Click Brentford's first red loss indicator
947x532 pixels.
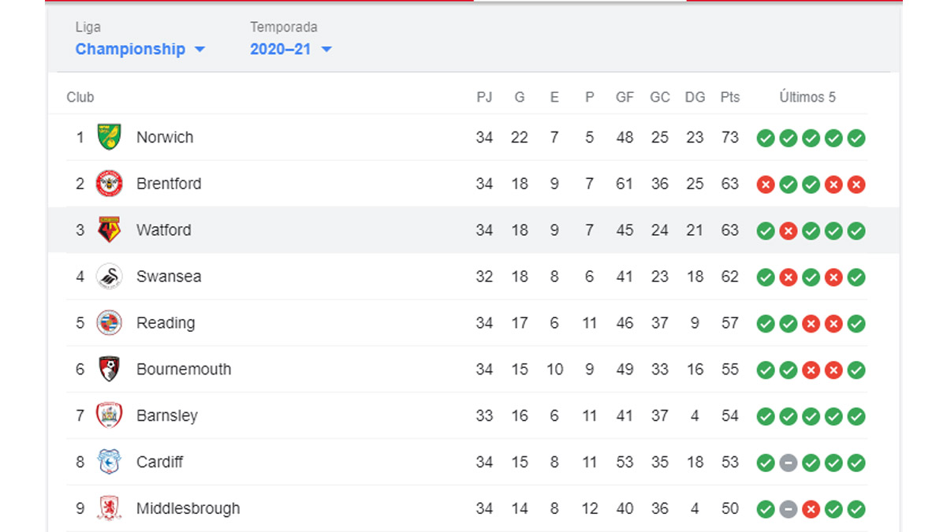point(765,184)
